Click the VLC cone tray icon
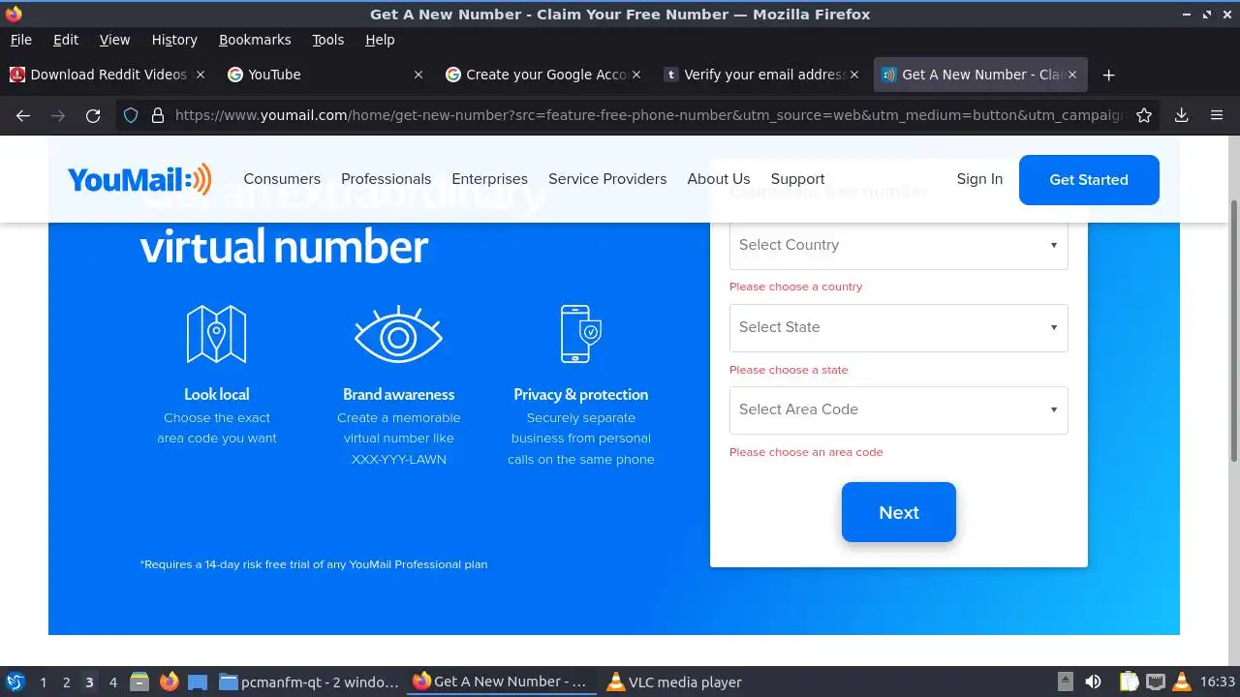This screenshot has width=1240, height=697. [1181, 682]
